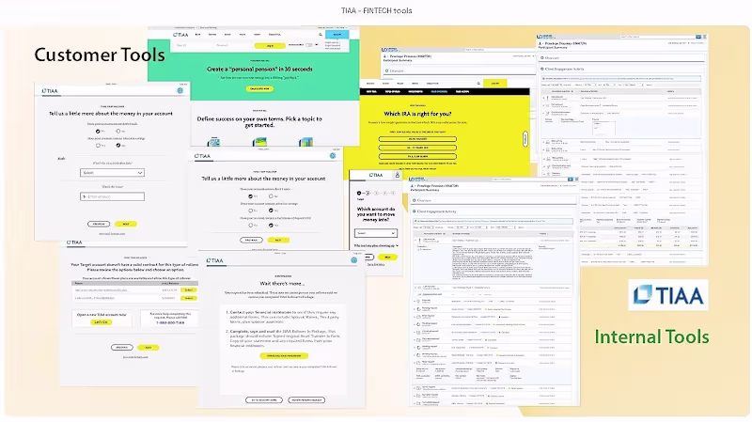The image size is (752, 422).
Task: Select Yes for second question in top-left form
Action: click(98, 145)
